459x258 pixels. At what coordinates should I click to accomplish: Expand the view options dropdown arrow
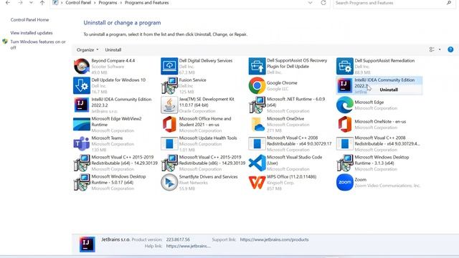(x=440, y=49)
